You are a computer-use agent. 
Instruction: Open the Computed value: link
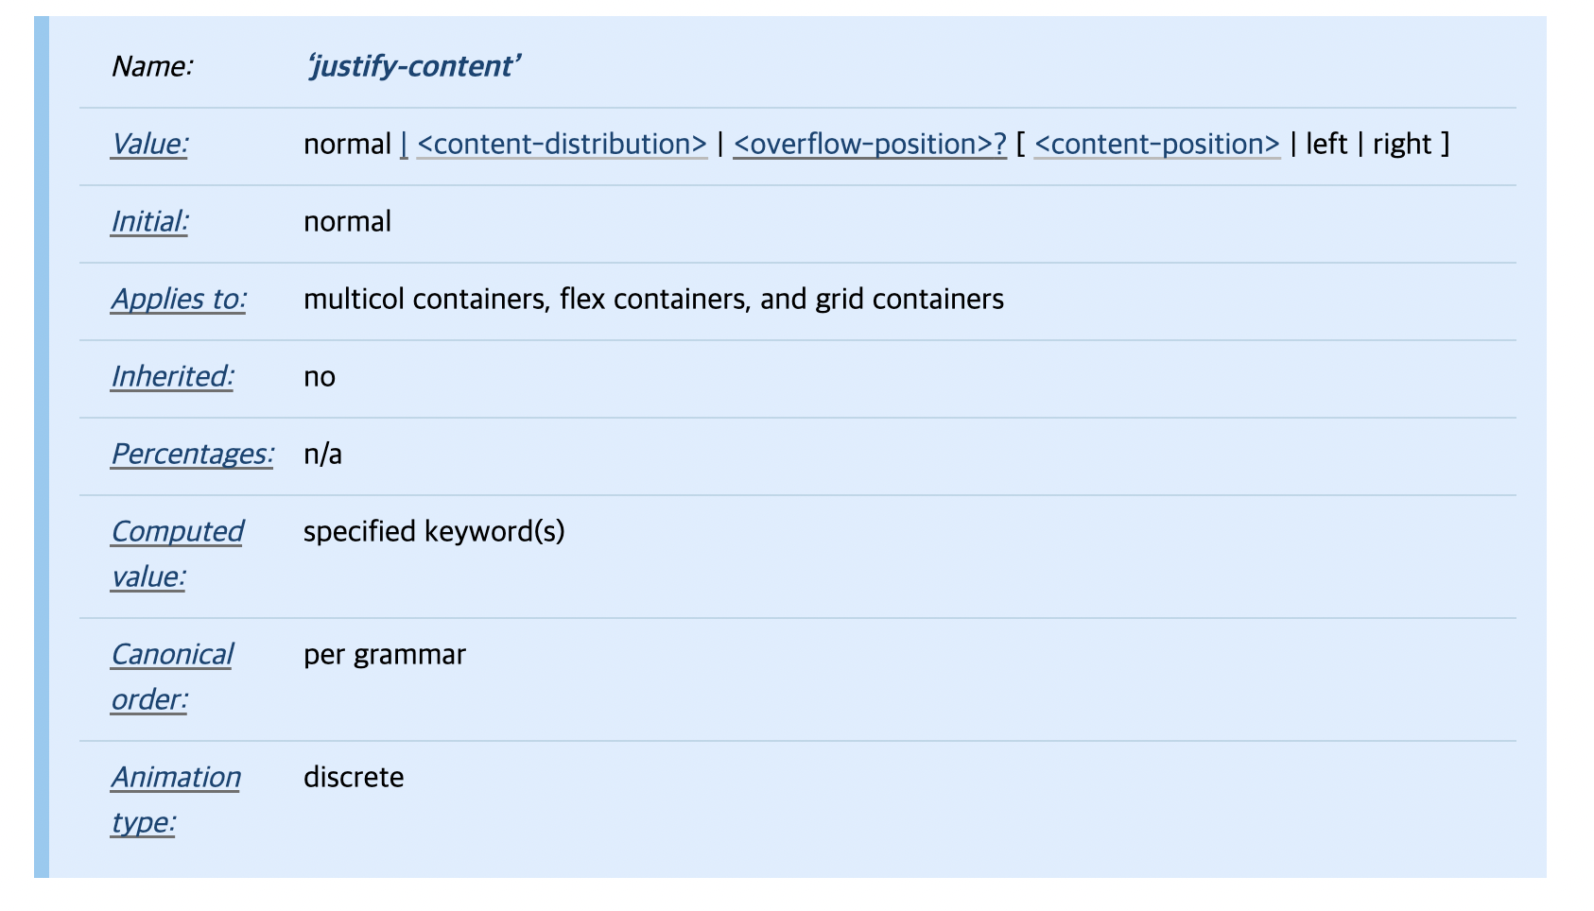pyautogui.click(x=177, y=531)
